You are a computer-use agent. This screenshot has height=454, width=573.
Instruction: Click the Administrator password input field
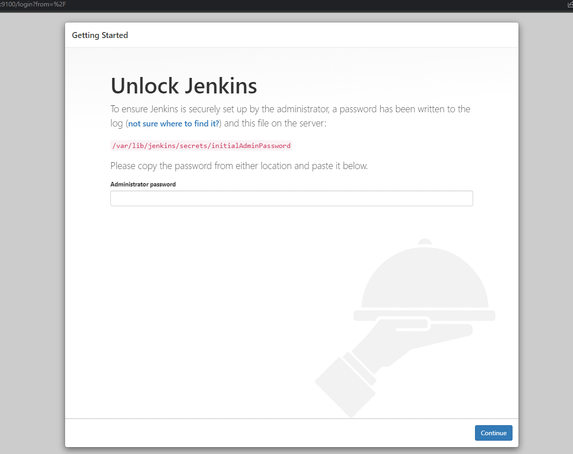pos(291,198)
